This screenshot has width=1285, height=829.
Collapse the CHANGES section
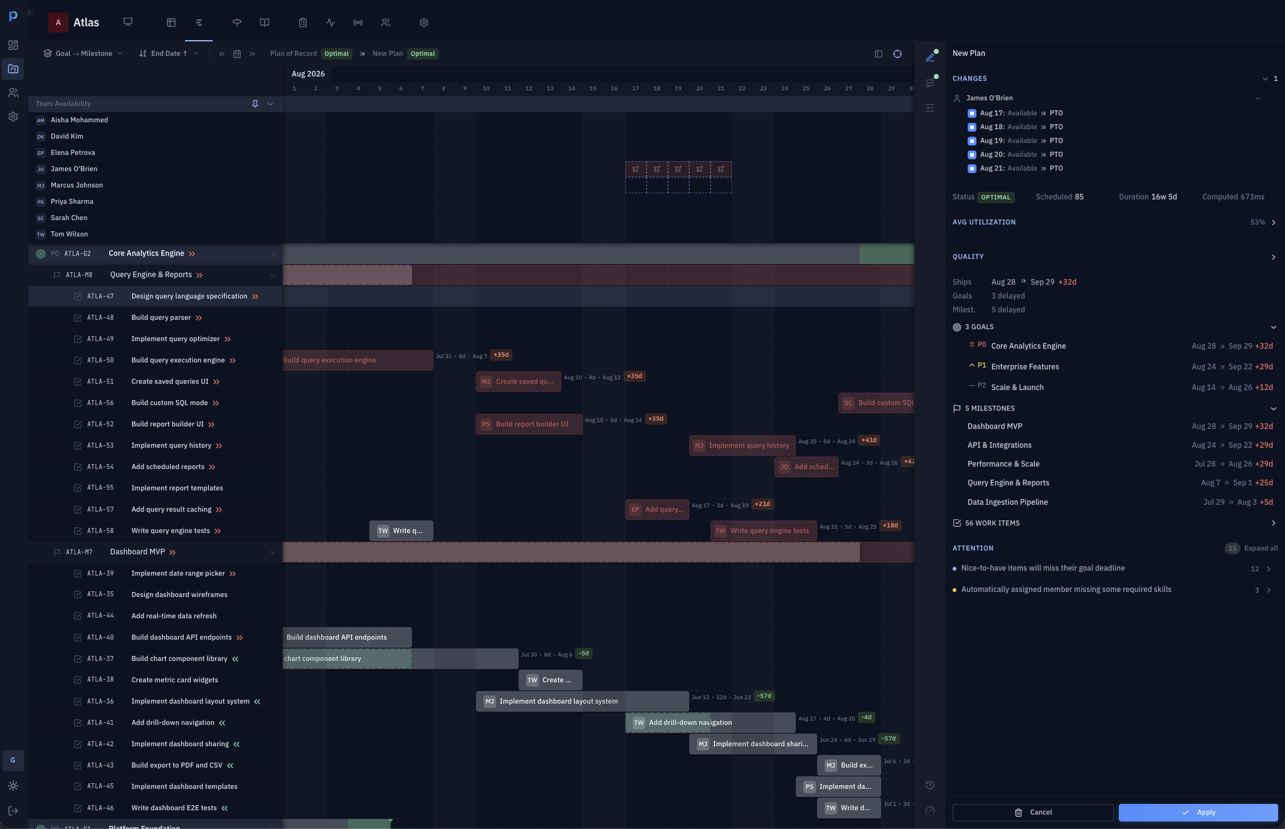tap(1265, 79)
